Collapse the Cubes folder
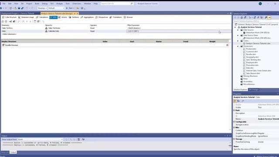This screenshot has height=157, width=279. click(x=238, y=41)
